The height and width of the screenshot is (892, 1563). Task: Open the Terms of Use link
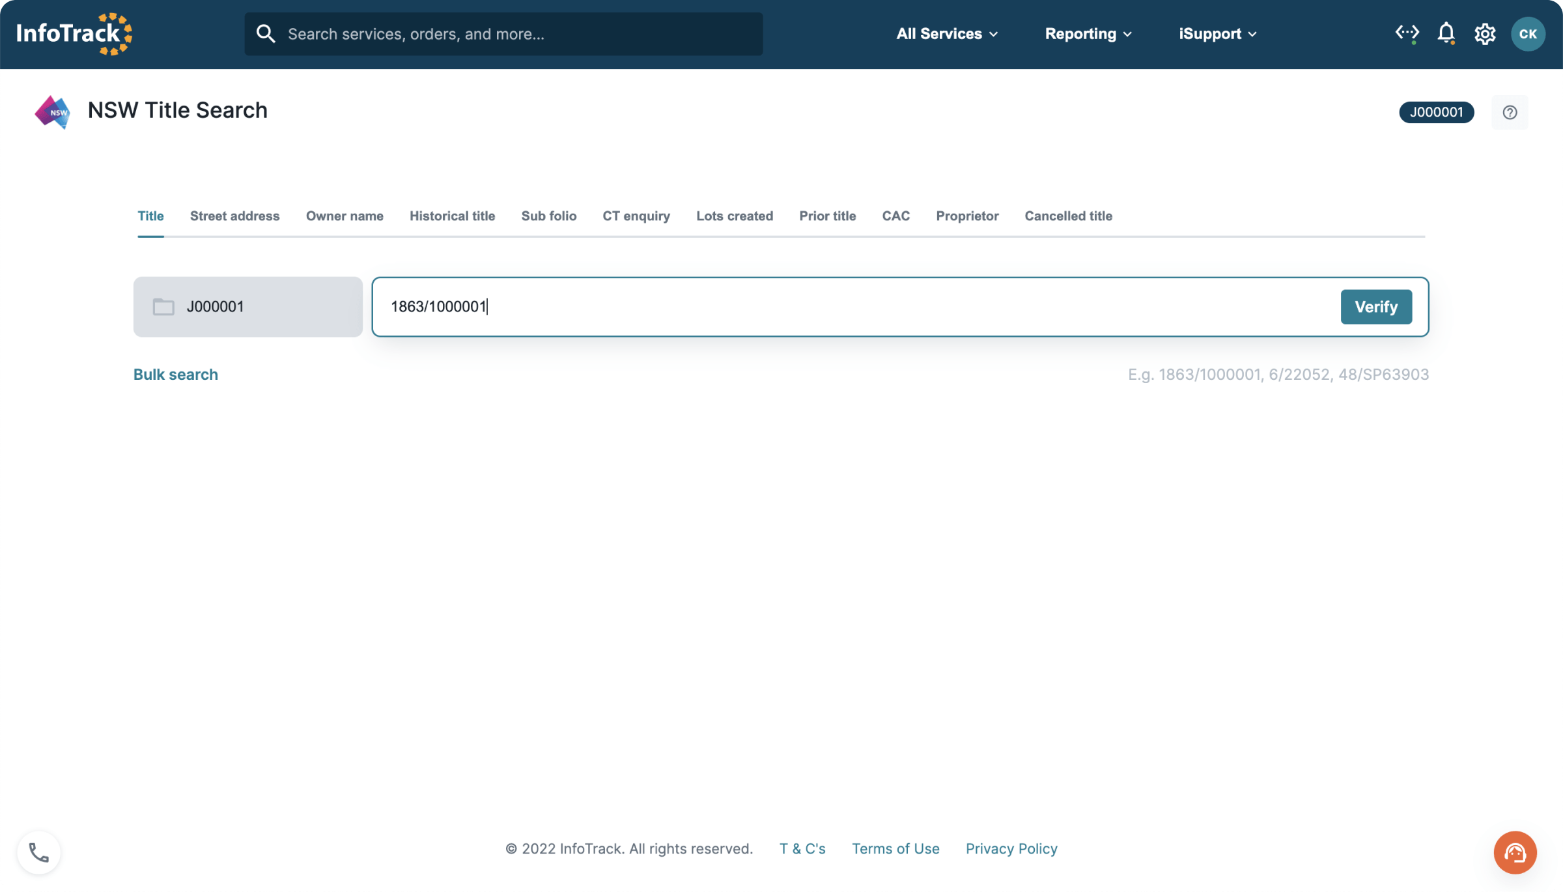point(895,849)
